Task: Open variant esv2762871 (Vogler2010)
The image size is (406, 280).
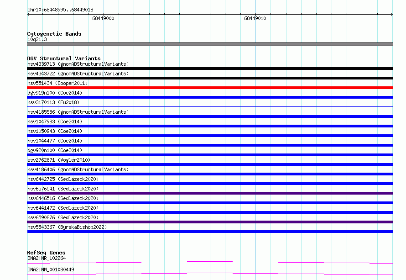Action: click(x=59, y=160)
